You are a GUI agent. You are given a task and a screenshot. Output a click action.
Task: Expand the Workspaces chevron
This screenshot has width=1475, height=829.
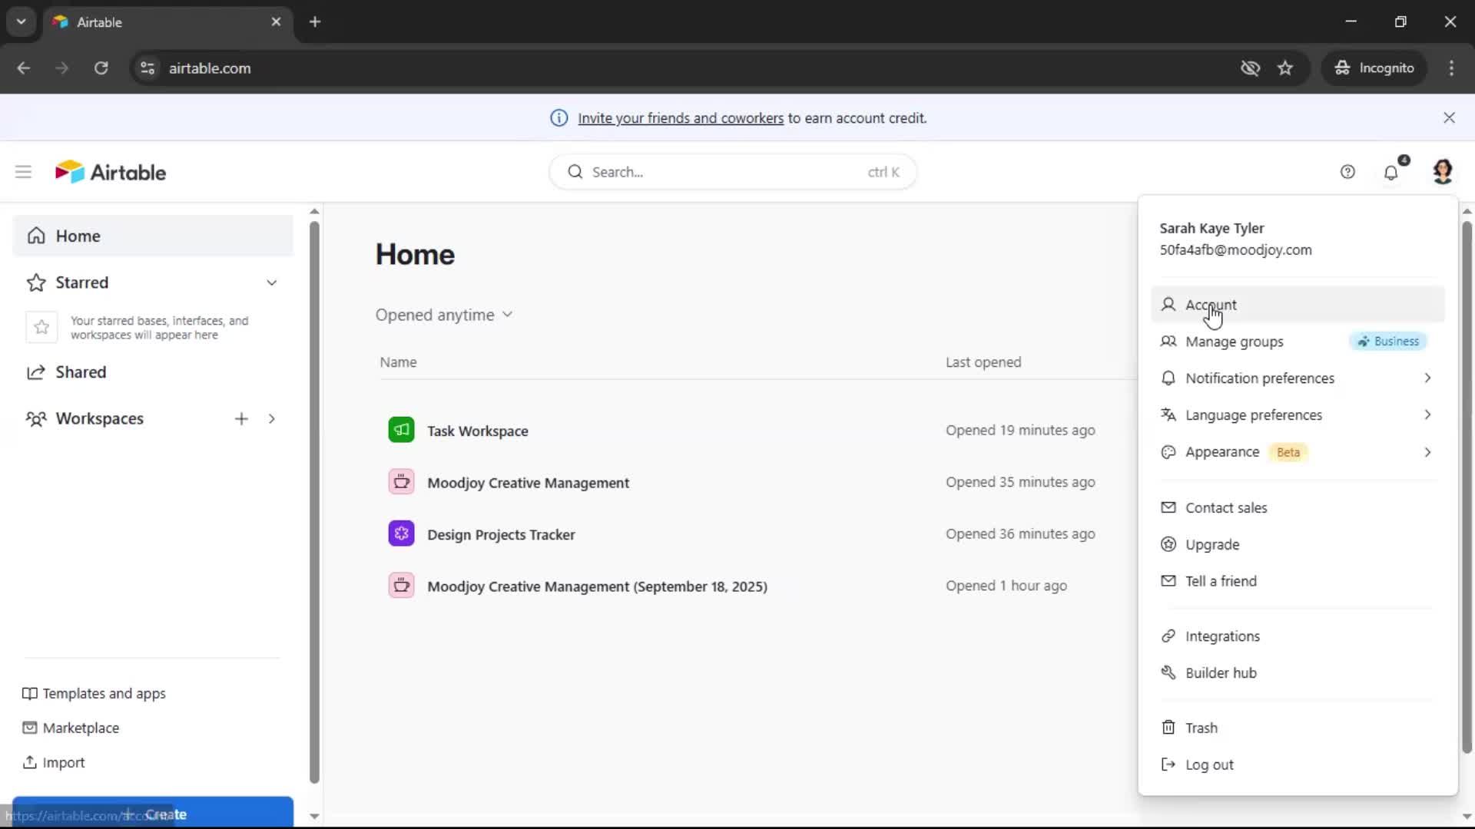coord(272,418)
